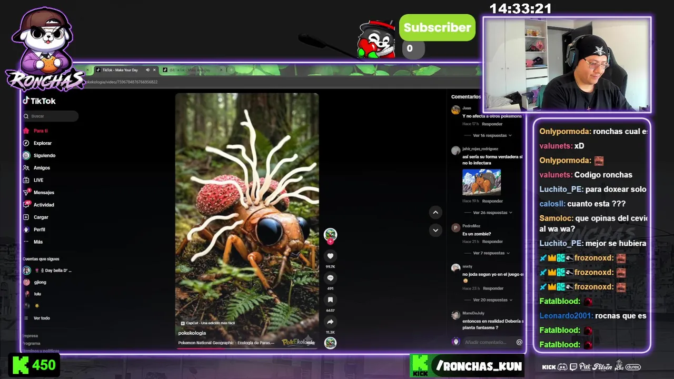Open Mensajes inbox
This screenshot has height=379, width=674.
tap(38, 193)
